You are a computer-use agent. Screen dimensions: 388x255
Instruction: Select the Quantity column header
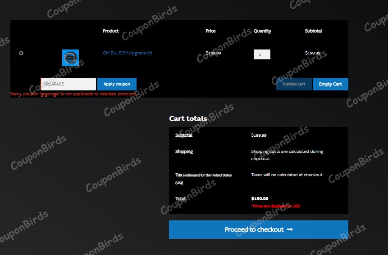[262, 31]
